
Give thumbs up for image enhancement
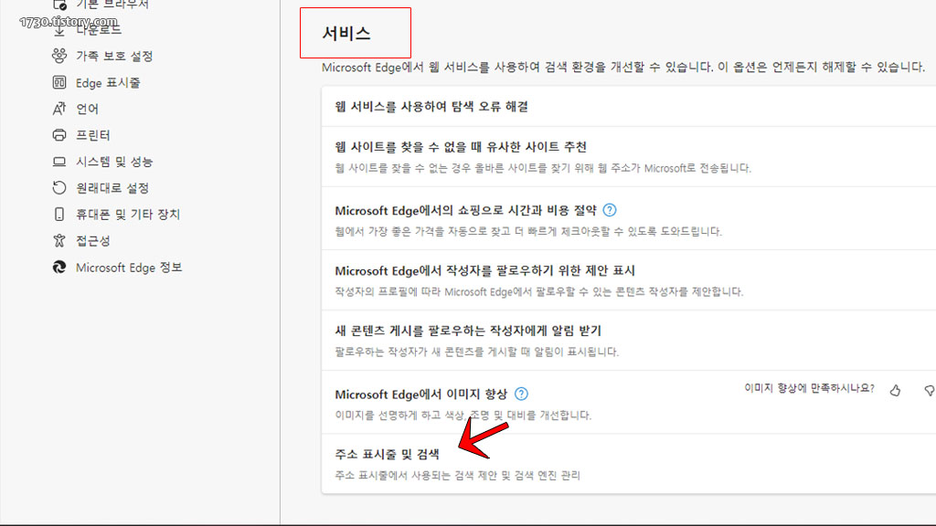coord(895,390)
